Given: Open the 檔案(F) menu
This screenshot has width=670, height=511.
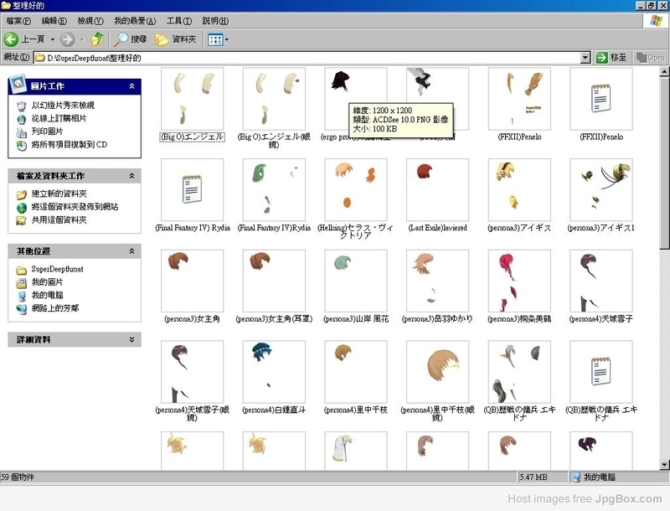Looking at the screenshot, I should pyautogui.click(x=17, y=20).
